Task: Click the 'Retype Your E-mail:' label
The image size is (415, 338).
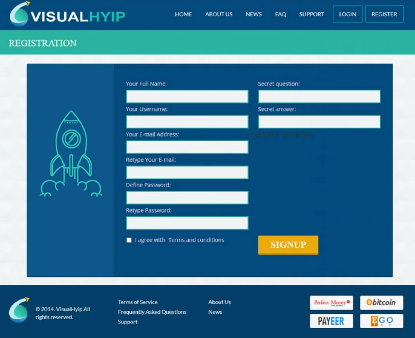Action: (x=151, y=160)
